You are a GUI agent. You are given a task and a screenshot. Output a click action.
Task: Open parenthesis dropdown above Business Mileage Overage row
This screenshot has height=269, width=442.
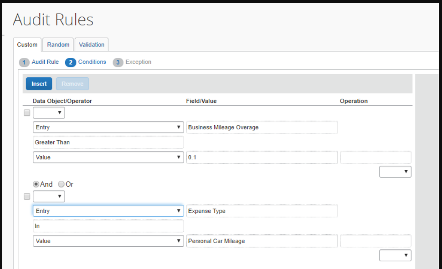click(49, 113)
